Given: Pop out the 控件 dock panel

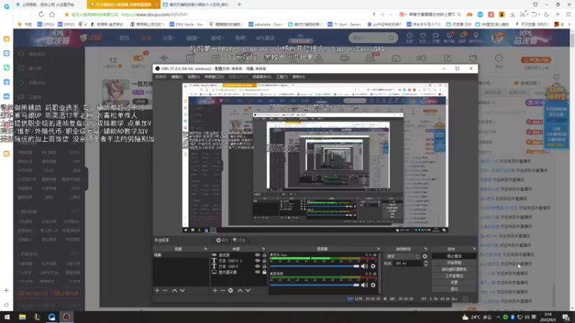Looking at the screenshot, I should tap(474, 249).
